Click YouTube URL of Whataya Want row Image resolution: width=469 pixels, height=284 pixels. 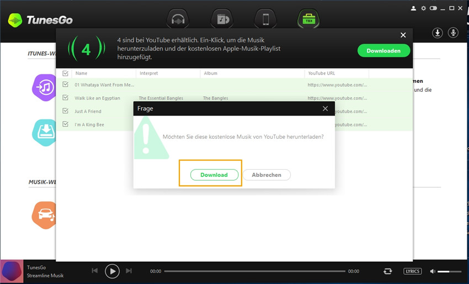(337, 85)
